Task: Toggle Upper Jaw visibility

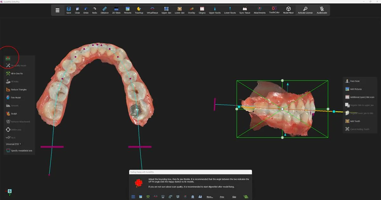Action: click(x=166, y=10)
